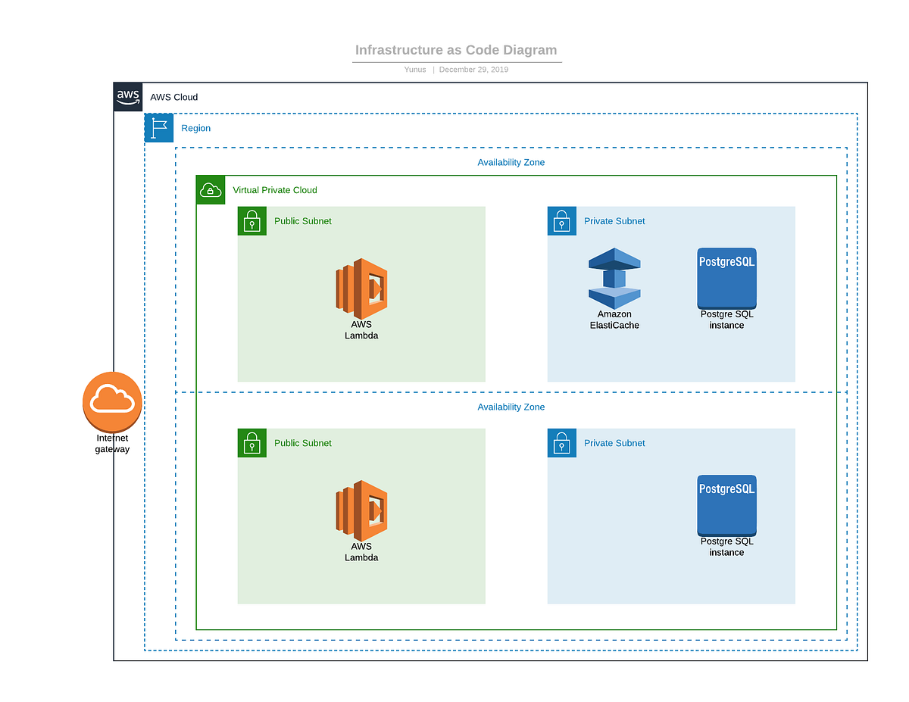Image resolution: width=909 pixels, height=702 pixels.
Task: Select the diagram title Infrastructure as Code Diagram
Action: 456,50
